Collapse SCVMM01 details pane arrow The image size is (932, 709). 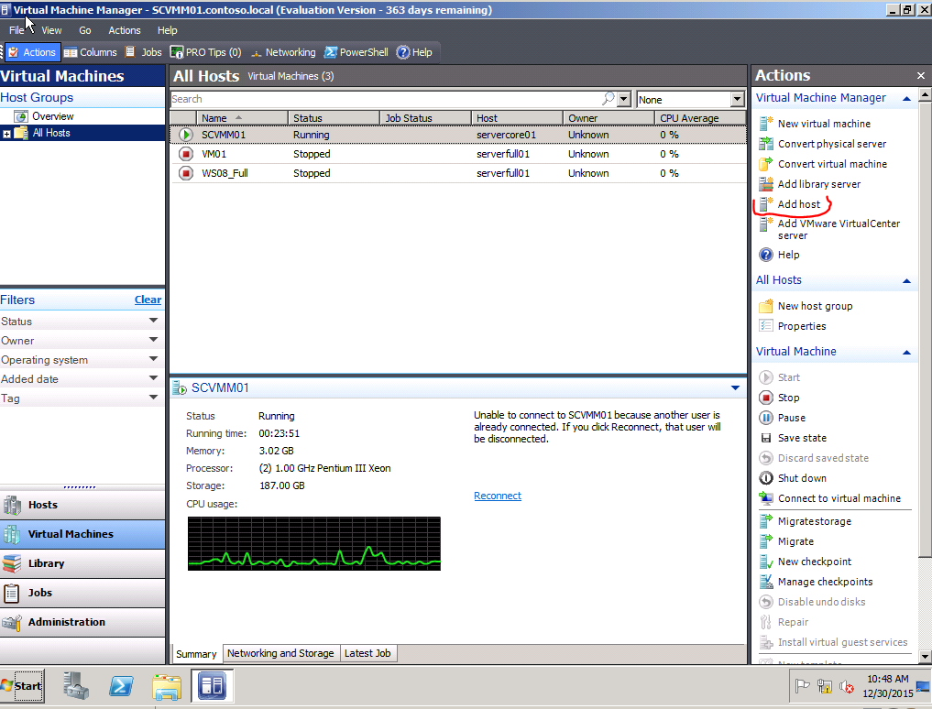click(x=735, y=388)
